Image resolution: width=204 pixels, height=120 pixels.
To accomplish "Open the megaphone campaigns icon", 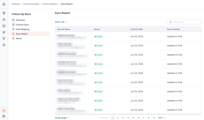I will (x=4, y=32).
